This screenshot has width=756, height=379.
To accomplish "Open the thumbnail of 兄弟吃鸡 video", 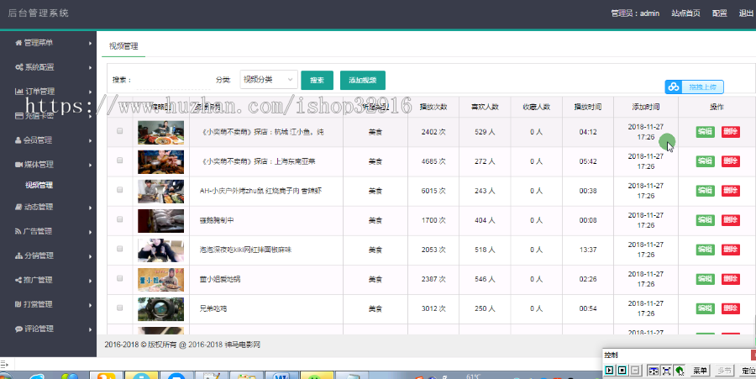I will coord(160,309).
